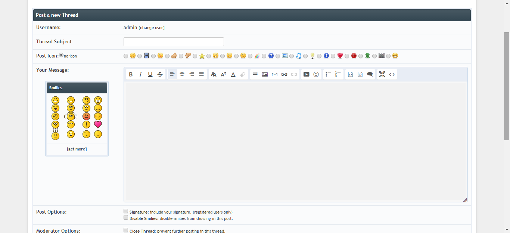Open the font size dropdown
The image size is (510, 233).
point(223,74)
